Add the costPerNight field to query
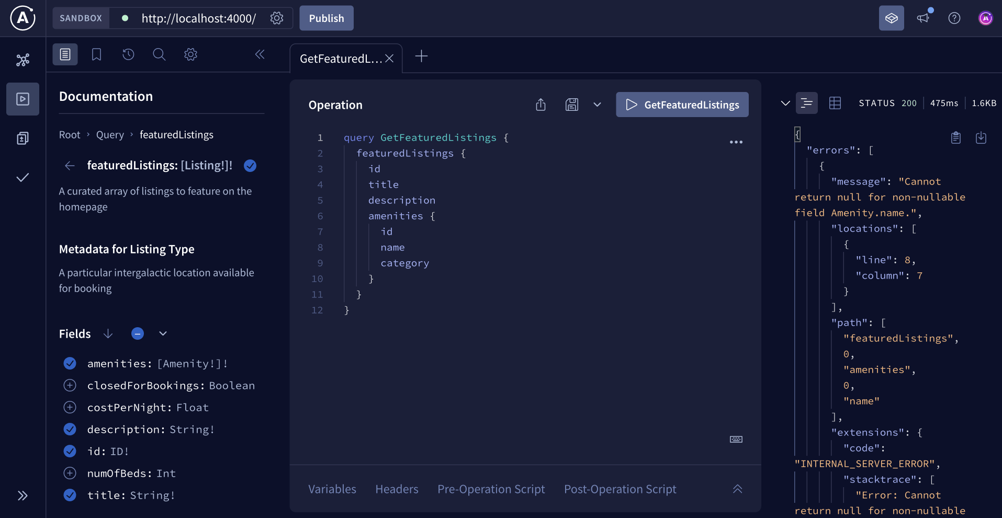The height and width of the screenshot is (518, 1002). coord(70,407)
